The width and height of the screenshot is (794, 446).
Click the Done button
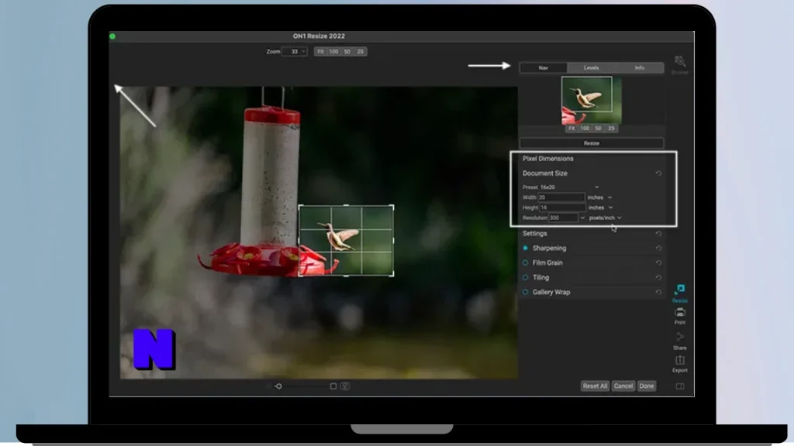[647, 386]
